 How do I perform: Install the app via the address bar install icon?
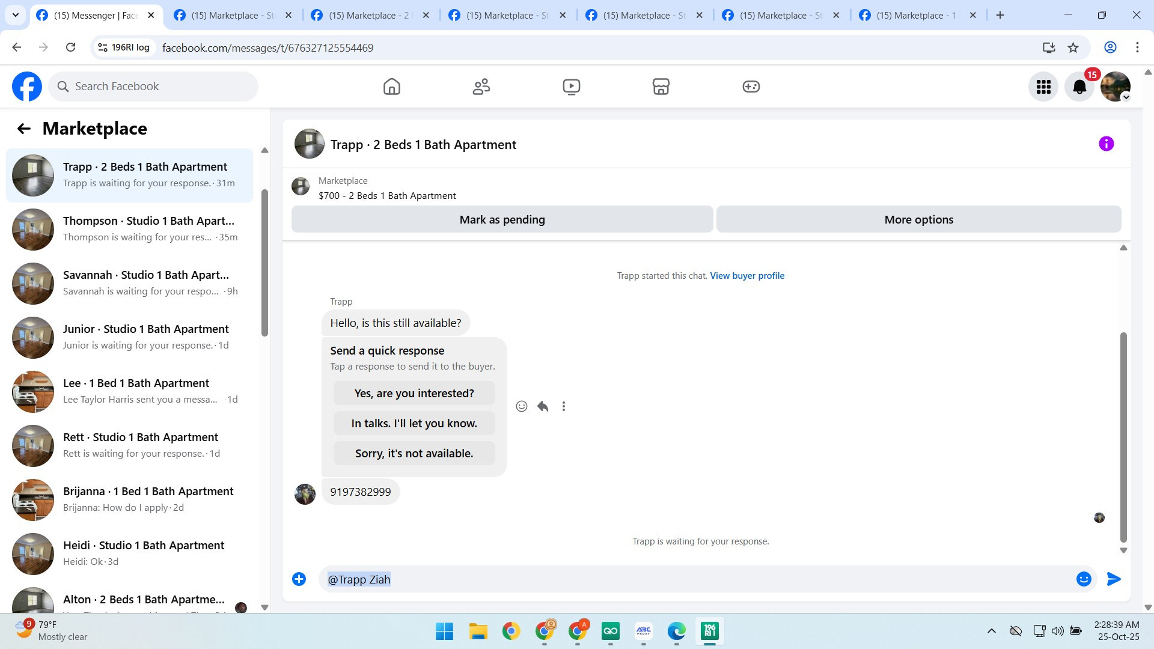pos(1049,47)
